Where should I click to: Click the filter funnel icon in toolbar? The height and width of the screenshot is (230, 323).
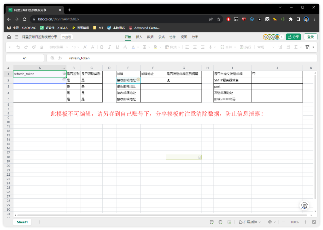click(307, 47)
